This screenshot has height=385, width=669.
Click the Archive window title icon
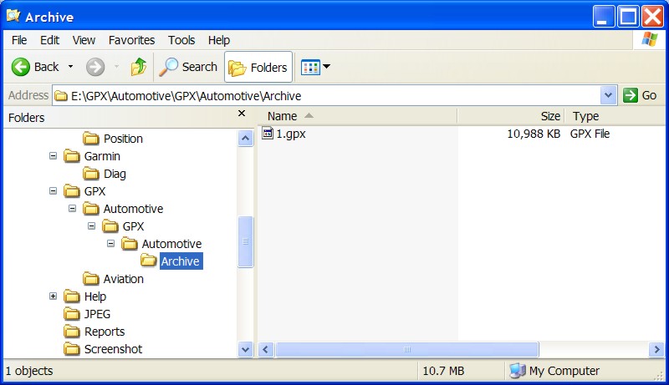click(x=13, y=16)
